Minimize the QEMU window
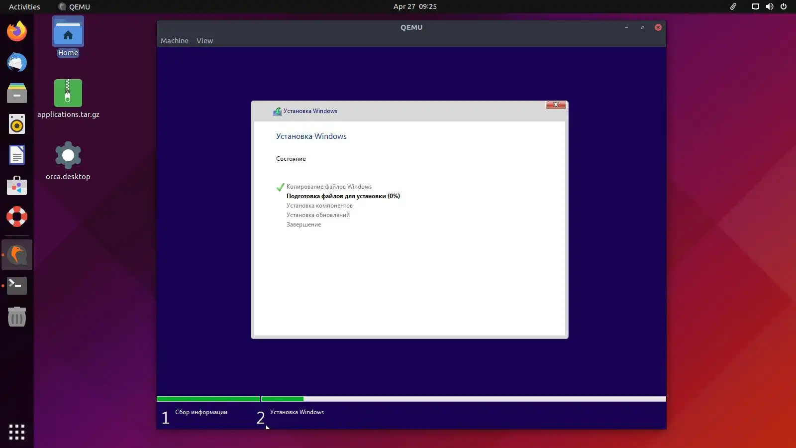Screen dimensions: 796x448 click(x=626, y=27)
